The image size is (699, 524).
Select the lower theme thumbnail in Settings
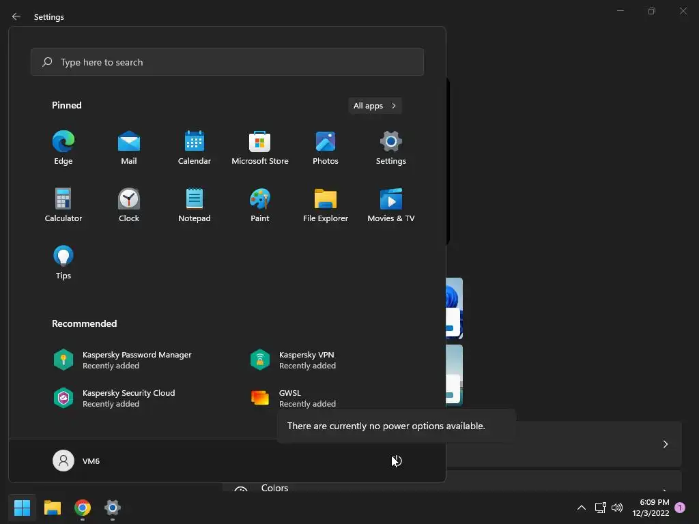[454, 375]
